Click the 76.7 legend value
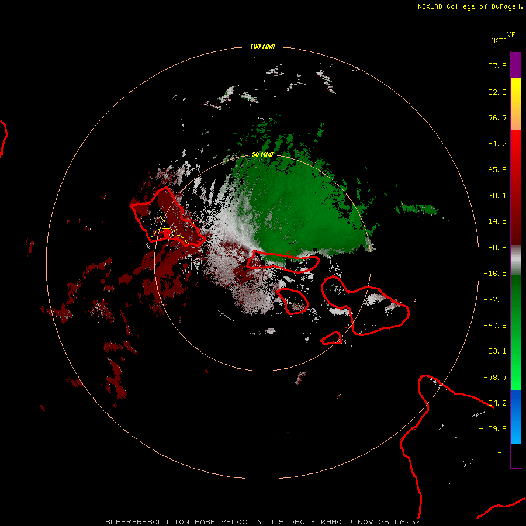Image resolution: width=526 pixels, height=526 pixels. [x=497, y=117]
